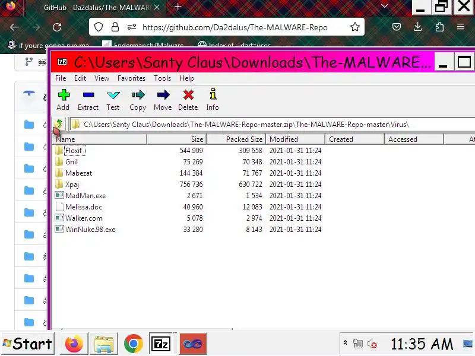Open the File menu in 7-Zip

click(x=61, y=78)
